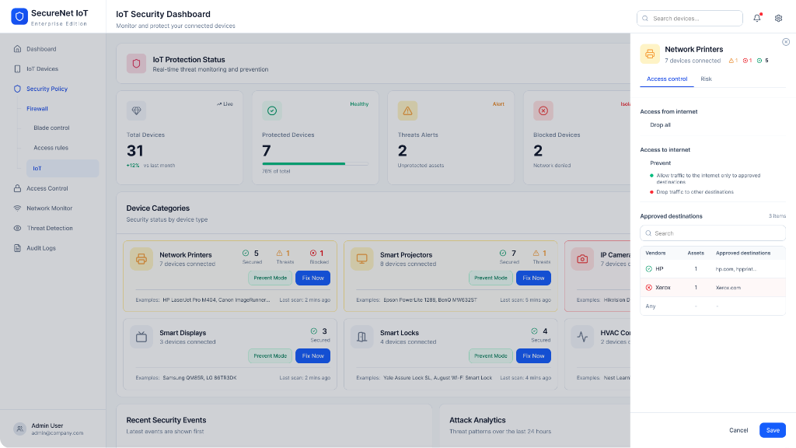Click the printer icon in the side panel header
The height and width of the screenshot is (448, 796).
click(x=650, y=54)
